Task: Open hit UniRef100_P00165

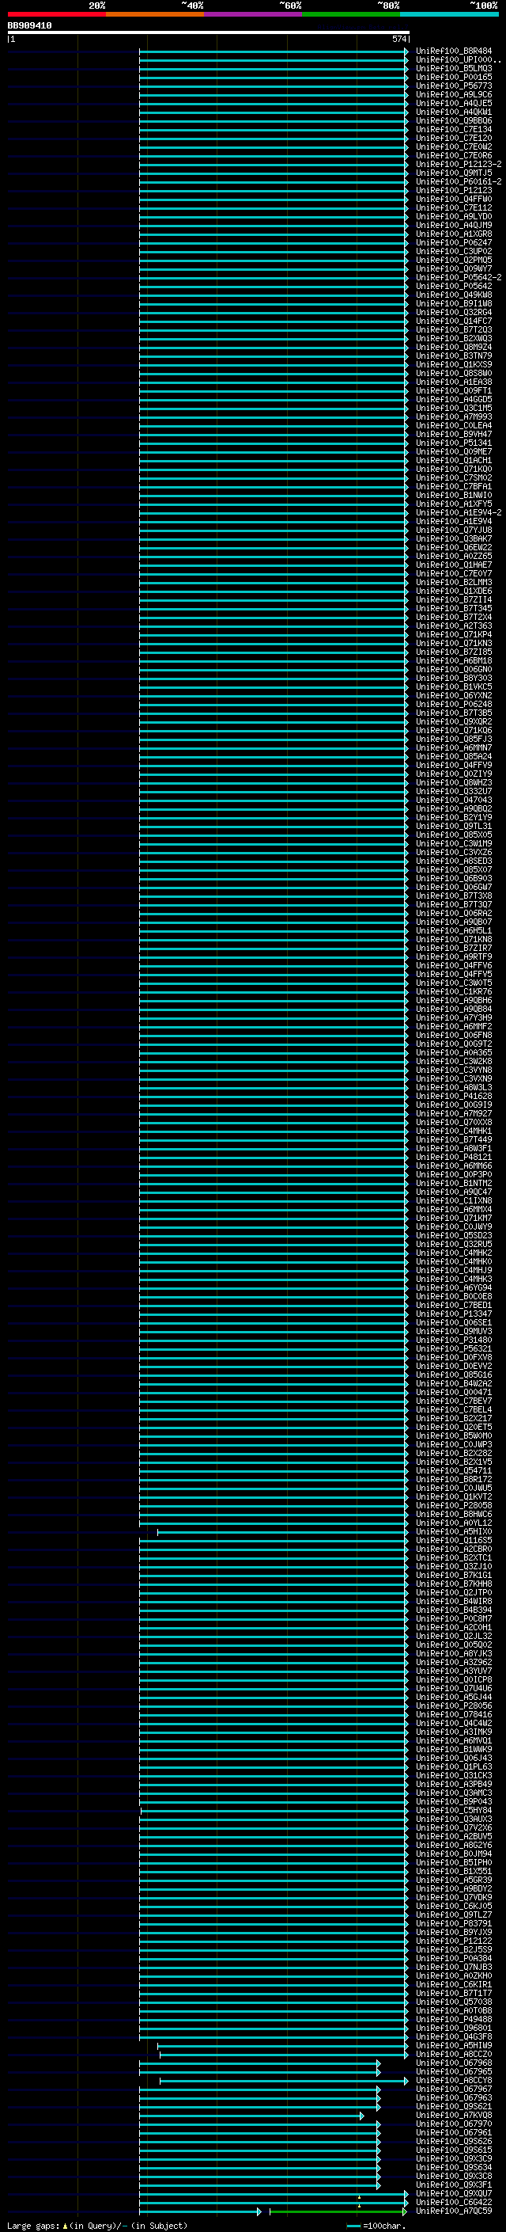Action: tap(454, 77)
